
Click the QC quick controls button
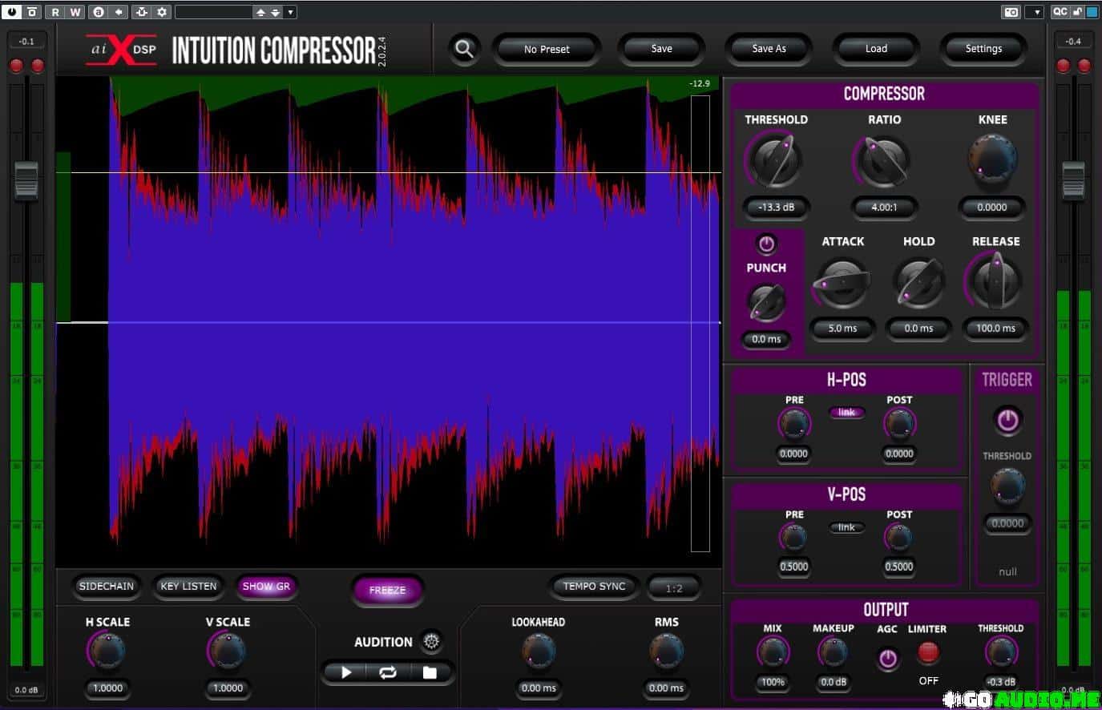1060,12
